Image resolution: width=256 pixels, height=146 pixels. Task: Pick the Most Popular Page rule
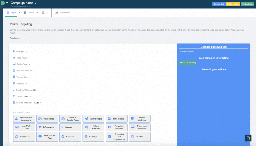(47, 137)
